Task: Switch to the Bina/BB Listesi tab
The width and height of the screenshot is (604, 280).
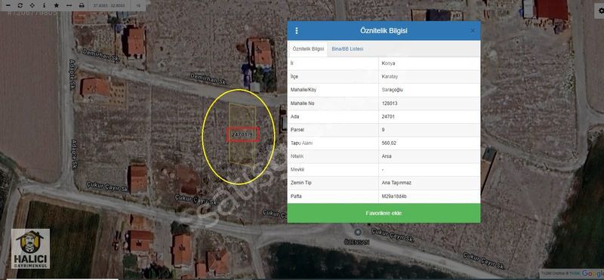Action: (347, 49)
